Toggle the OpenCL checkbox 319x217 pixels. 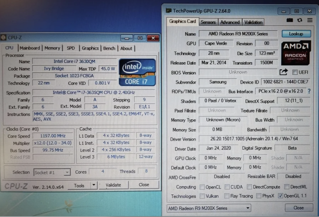pos(202,187)
